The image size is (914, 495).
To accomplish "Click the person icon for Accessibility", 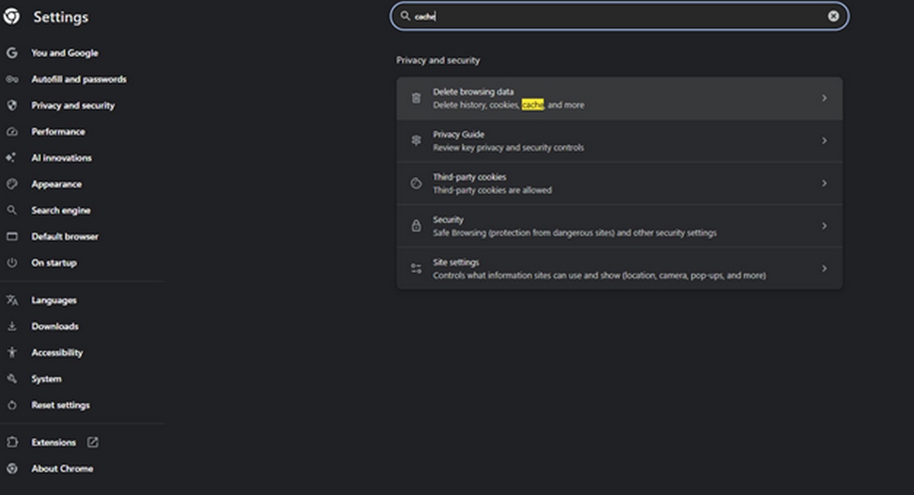I will coord(11,353).
